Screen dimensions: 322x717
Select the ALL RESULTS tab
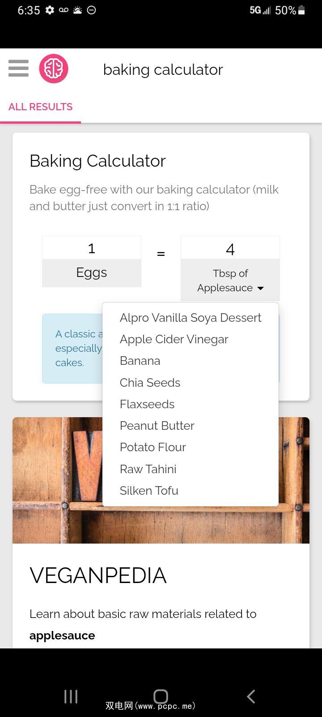[x=40, y=107]
